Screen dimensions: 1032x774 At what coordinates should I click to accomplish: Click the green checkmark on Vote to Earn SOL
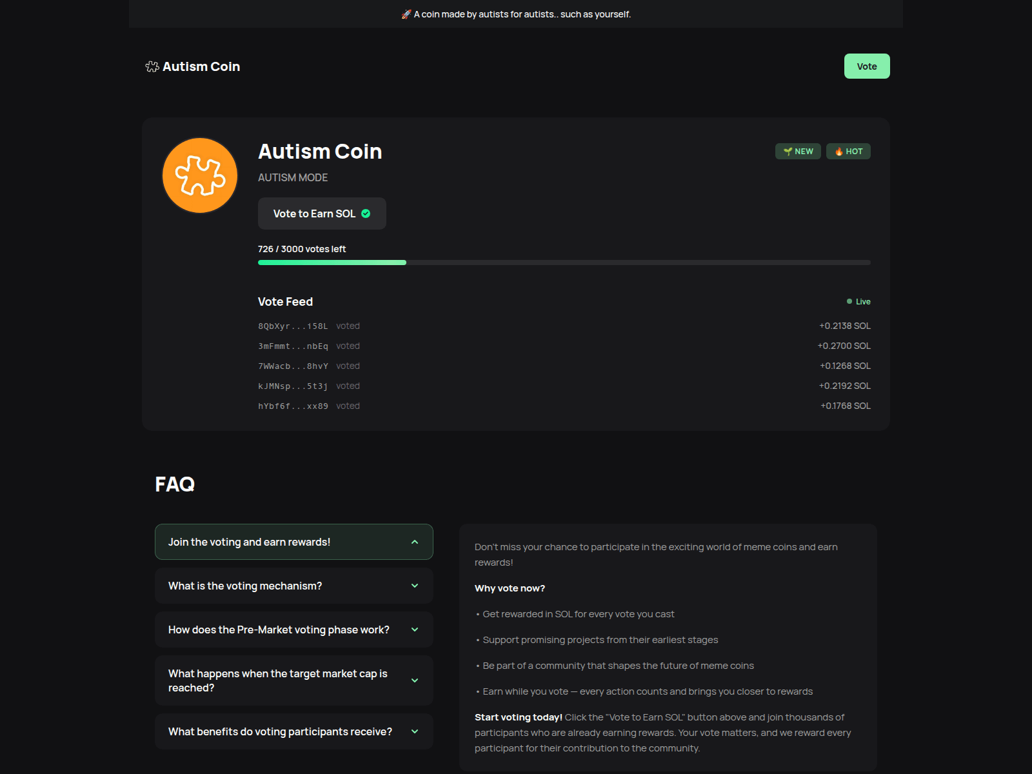coord(365,213)
